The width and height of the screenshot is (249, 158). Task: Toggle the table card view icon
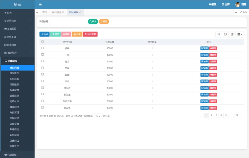[x=232, y=34]
